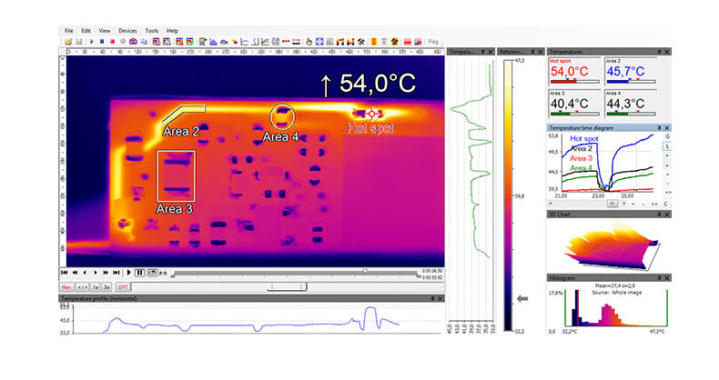This screenshot has height=380, width=719.
Task: Click the blue histogram chart toolbar icon
Action: coord(213,42)
